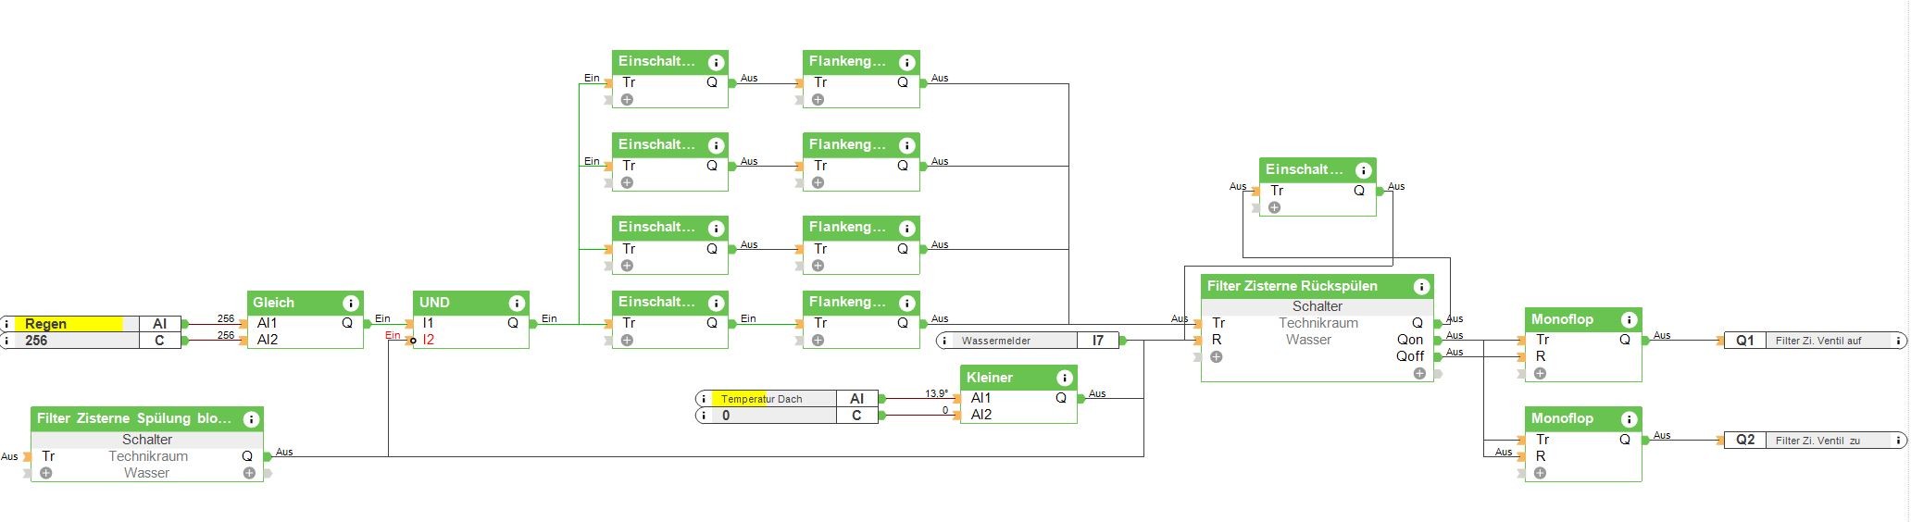The height and width of the screenshot is (522, 1911).
Task: Open info icon of Gleich block
Action: click(350, 303)
